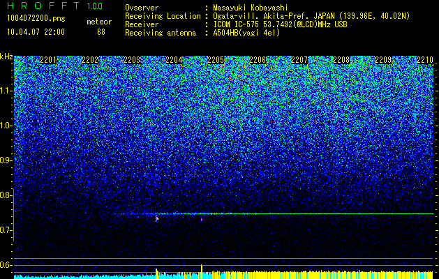Click the 0.7 kHz axis label
Screen dimensions: 439x279
[x=6, y=230]
